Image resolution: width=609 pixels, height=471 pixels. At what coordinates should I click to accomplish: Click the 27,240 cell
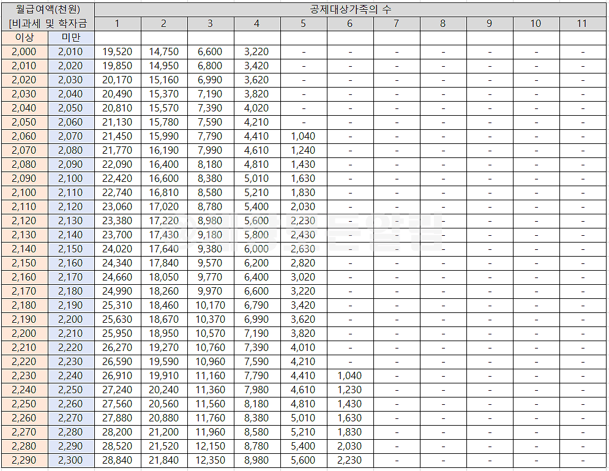118,390
